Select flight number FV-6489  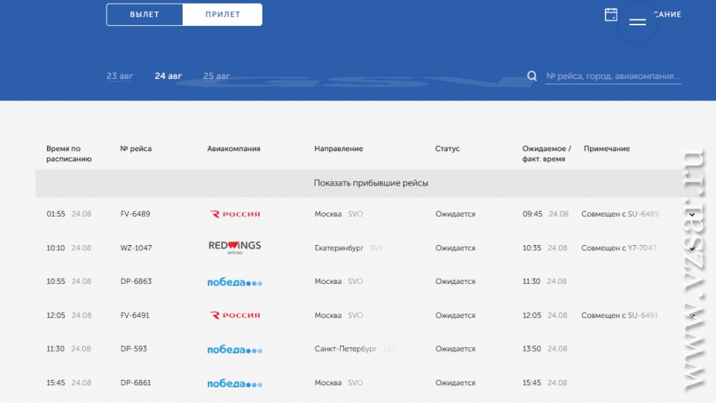pos(135,214)
